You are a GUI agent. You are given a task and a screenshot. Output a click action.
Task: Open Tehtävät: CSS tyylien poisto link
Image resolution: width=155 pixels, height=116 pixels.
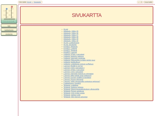(x=74, y=93)
